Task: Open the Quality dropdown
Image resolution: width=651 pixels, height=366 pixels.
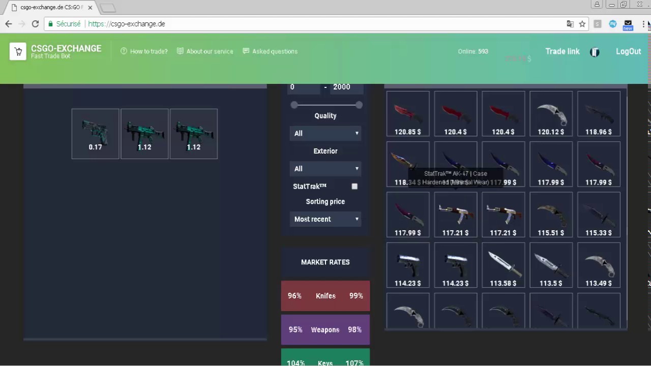Action: click(325, 133)
